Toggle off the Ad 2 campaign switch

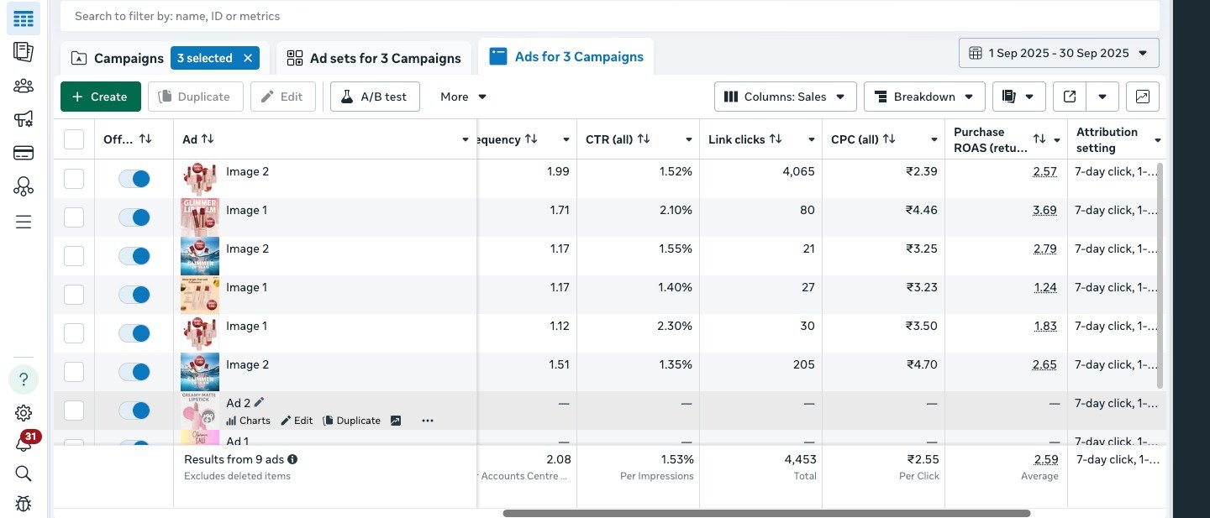(134, 411)
